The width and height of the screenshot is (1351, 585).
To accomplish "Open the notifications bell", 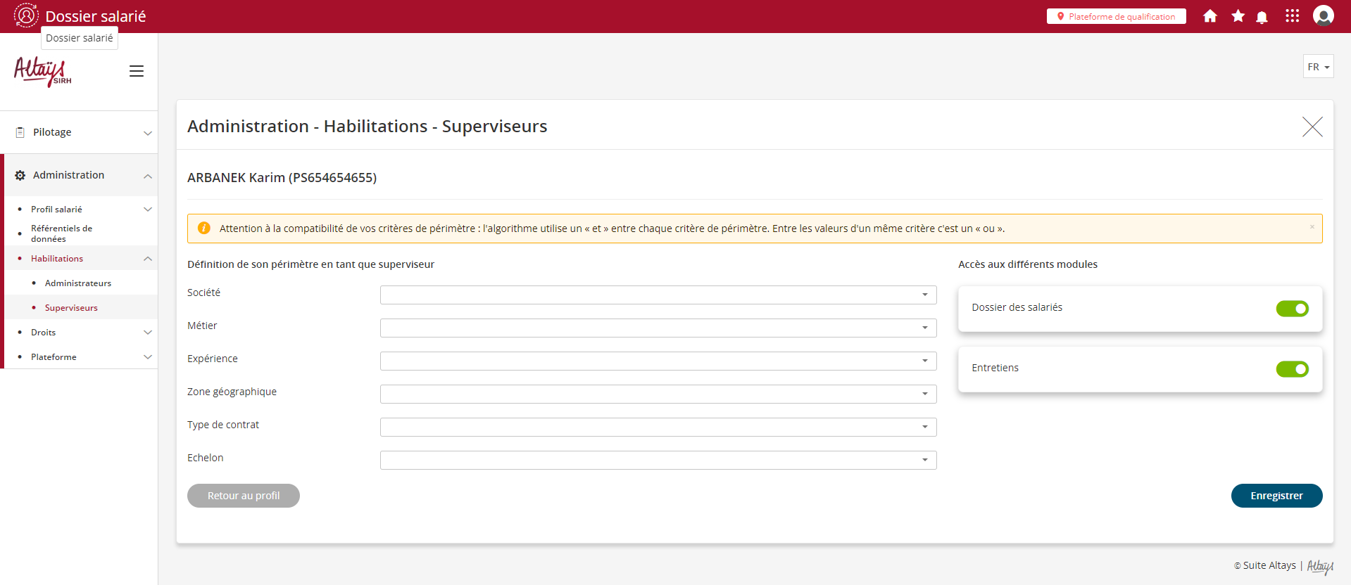I will [x=1262, y=17].
